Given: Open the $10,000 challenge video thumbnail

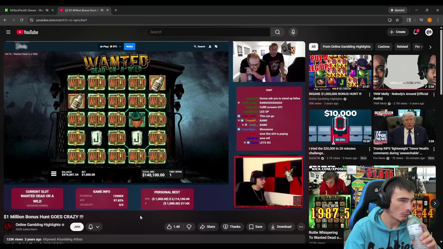Looking at the screenshot, I should click(340, 127).
